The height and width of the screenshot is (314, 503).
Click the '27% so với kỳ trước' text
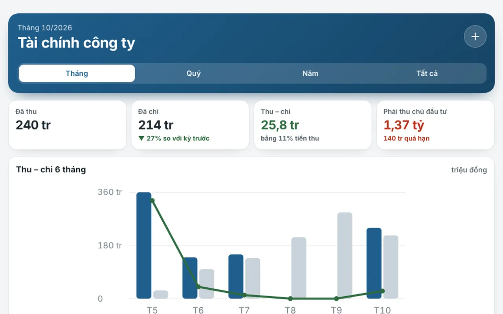[174, 138]
